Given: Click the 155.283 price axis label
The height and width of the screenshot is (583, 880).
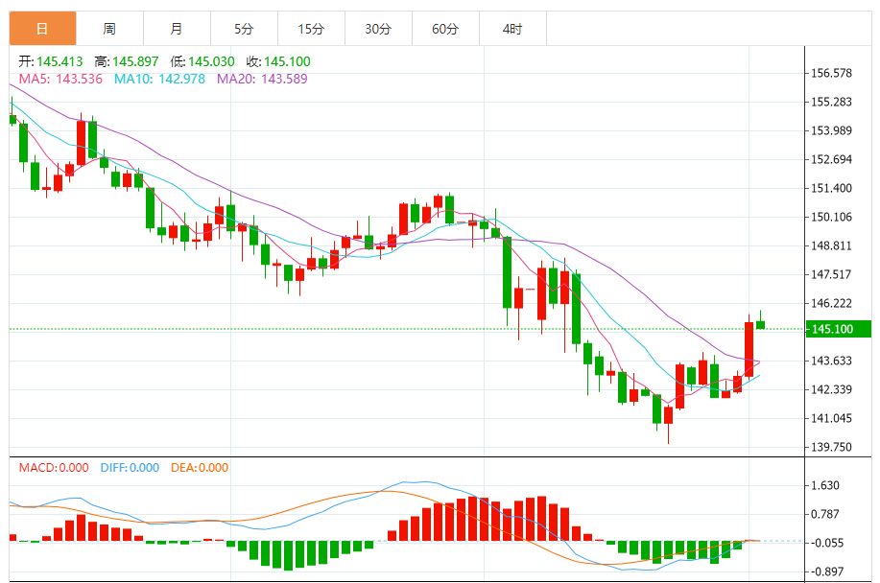Looking at the screenshot, I should click(x=831, y=102).
